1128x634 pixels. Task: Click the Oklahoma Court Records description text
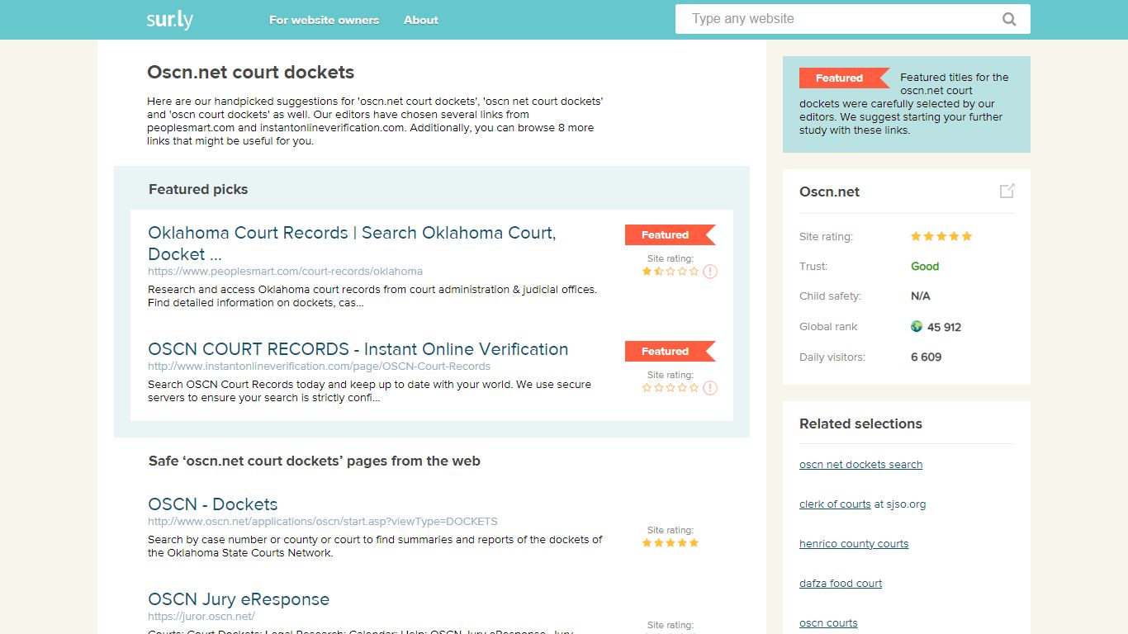pyautogui.click(x=372, y=296)
